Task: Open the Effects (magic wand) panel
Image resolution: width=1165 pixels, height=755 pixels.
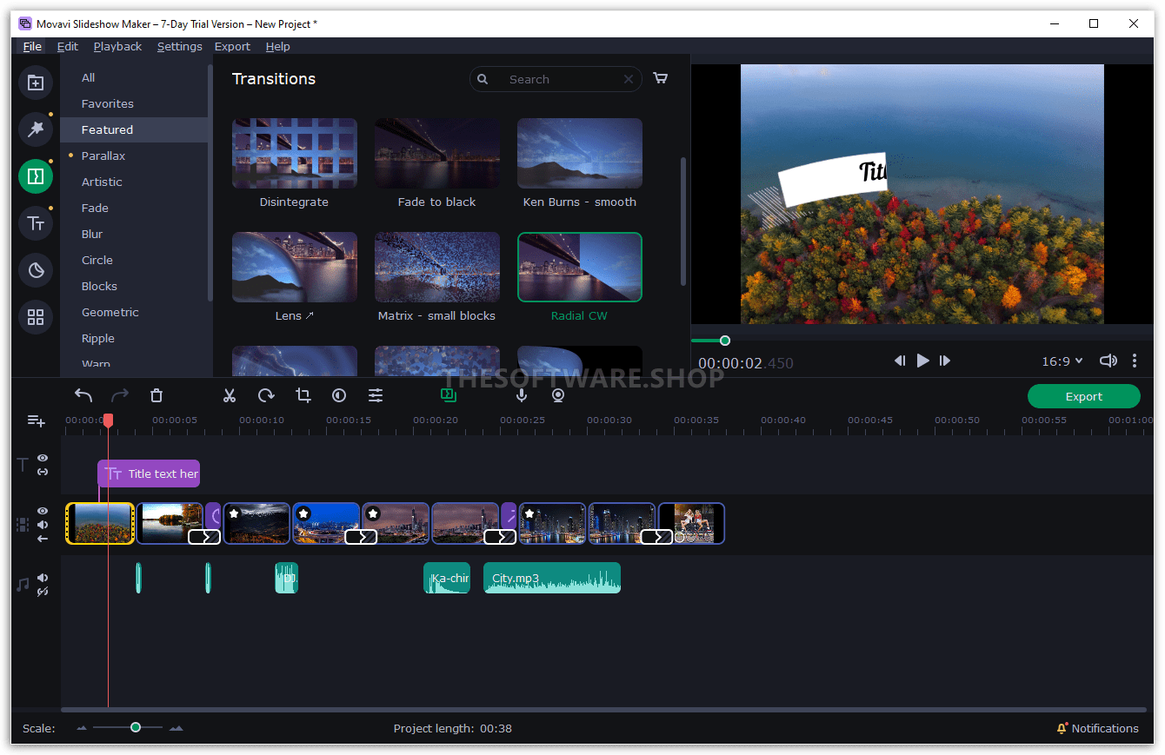Action: [36, 129]
